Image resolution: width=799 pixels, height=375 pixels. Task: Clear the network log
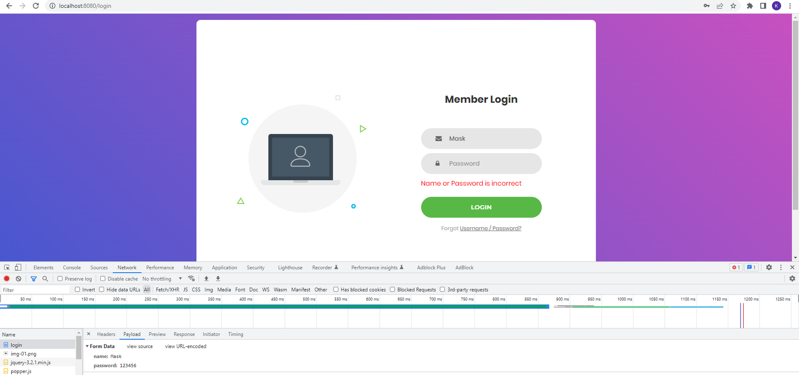click(x=18, y=279)
